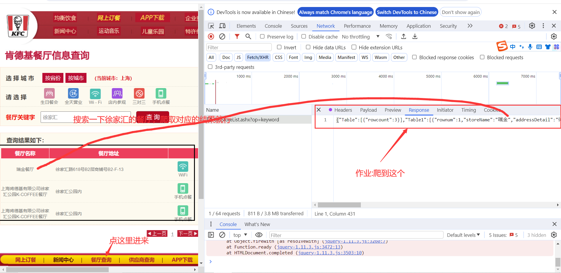Screen dimensions: 561x273
Task: Import HAR file upload icon
Action: (x=404, y=36)
